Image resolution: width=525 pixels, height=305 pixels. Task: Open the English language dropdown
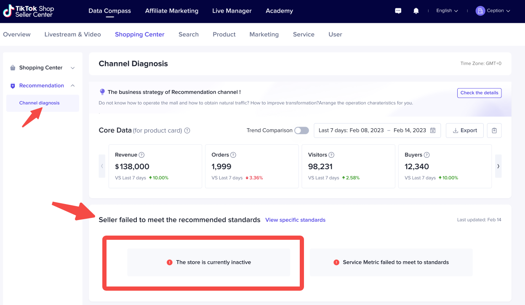447,11
